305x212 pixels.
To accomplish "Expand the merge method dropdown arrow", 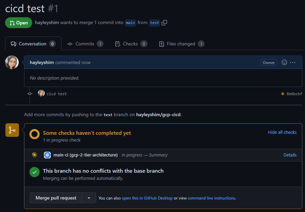I will tap(89, 198).
